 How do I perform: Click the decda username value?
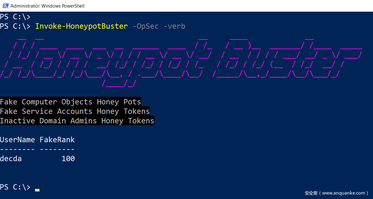(11, 159)
